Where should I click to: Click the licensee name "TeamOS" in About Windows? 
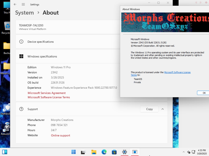(138, 79)
